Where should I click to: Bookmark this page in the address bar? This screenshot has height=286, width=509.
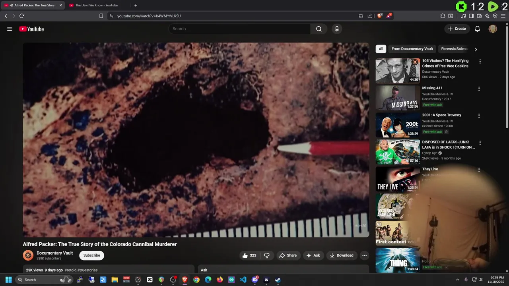[101, 16]
